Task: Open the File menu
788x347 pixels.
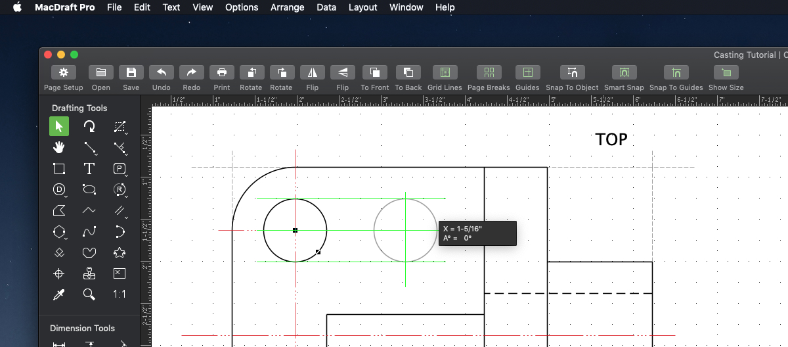Action: (x=114, y=7)
